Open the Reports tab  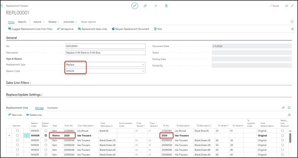(x=22, y=22)
